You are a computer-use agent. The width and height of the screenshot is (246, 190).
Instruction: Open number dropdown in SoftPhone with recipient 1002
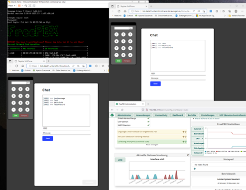(x=28, y=83)
